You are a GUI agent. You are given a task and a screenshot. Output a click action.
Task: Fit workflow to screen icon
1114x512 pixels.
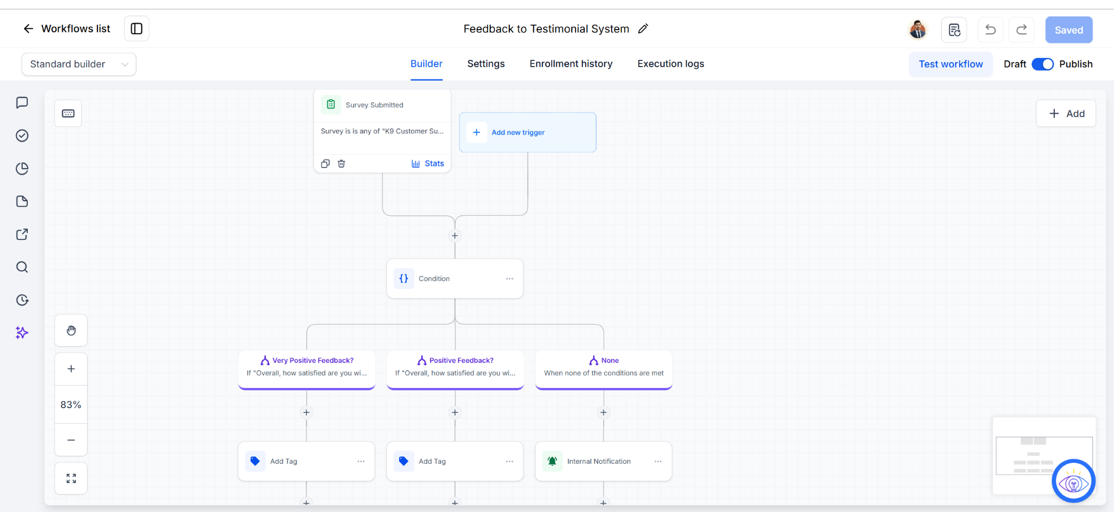click(x=71, y=478)
